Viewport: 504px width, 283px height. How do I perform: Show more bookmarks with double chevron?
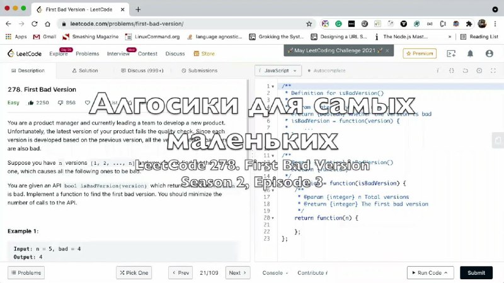coord(450,36)
